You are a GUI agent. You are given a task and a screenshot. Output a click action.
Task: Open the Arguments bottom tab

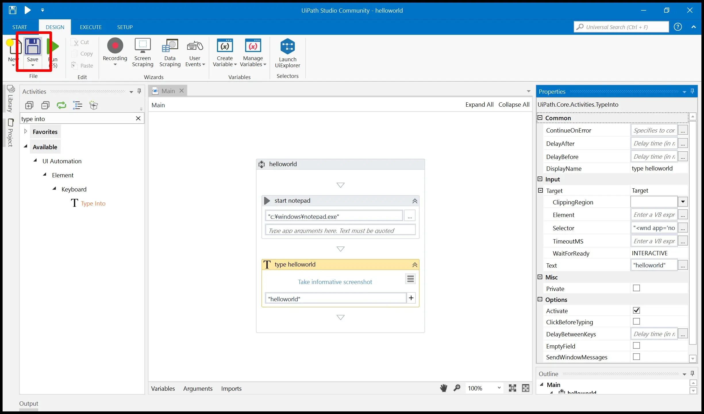tap(198, 388)
